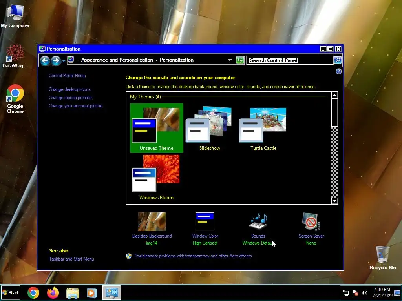Viewport: 402px width, 301px height.
Task: Select the Unsaved Theme thumbnail
Action: (x=156, y=128)
